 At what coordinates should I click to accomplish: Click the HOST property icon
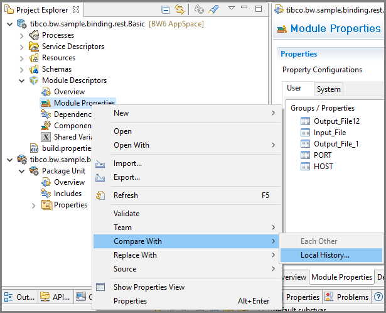(x=305, y=167)
